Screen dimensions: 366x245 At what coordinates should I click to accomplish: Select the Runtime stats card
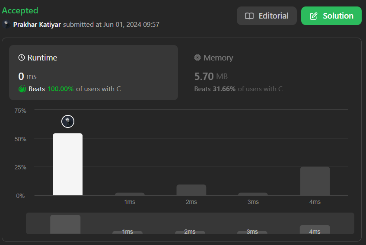coord(93,73)
